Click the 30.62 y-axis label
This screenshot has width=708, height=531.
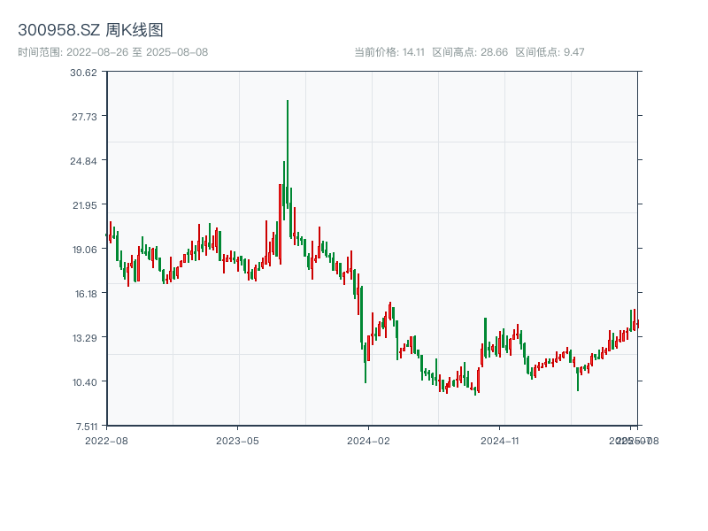(x=84, y=73)
